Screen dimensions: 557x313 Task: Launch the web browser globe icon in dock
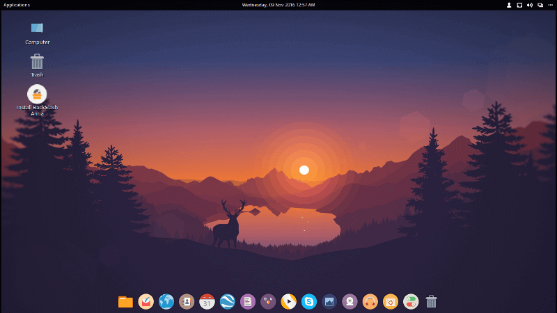[x=166, y=301]
